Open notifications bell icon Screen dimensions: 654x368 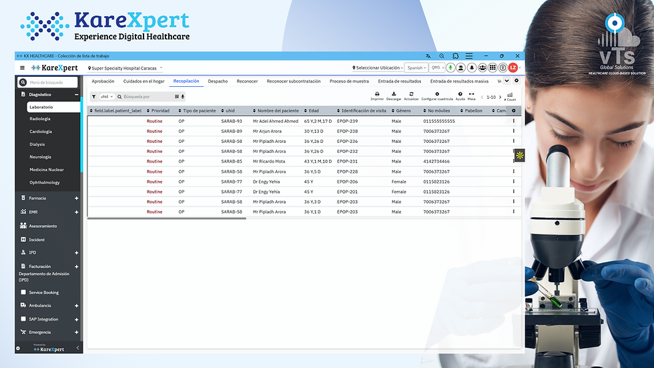coord(472,67)
